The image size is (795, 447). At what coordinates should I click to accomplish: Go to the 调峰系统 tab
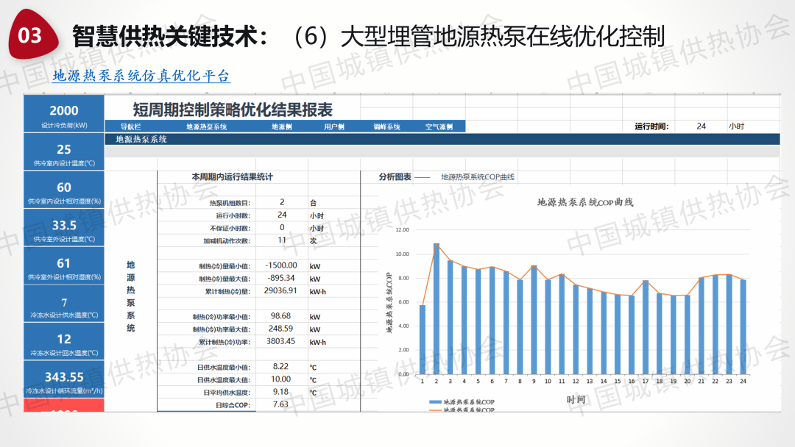pyautogui.click(x=386, y=126)
